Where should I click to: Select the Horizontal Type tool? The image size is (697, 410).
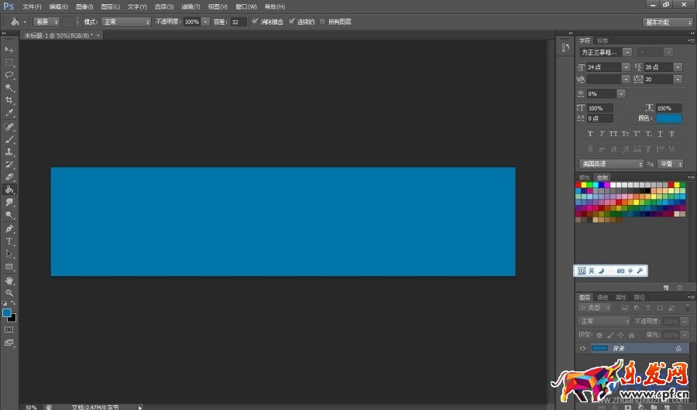point(9,241)
